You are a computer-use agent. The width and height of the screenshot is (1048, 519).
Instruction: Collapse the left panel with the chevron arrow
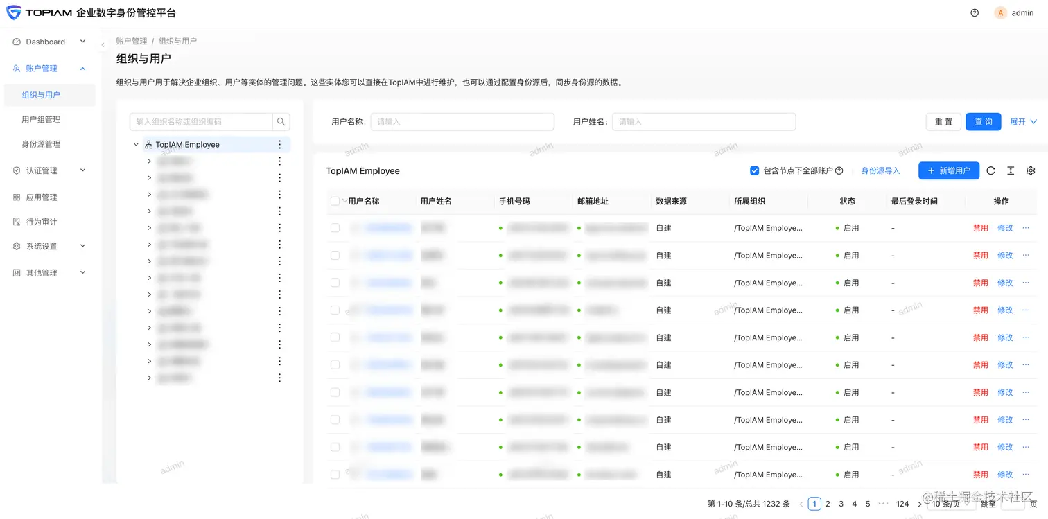[x=102, y=43]
